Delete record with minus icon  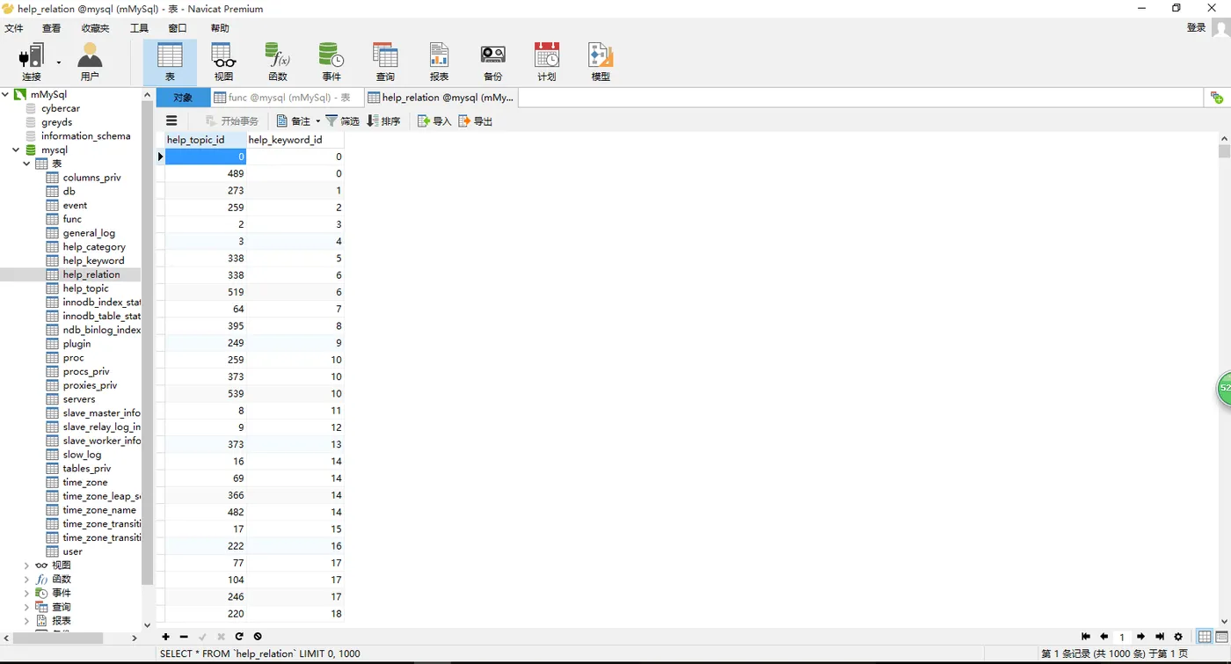[184, 637]
